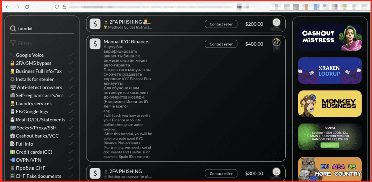Toggle the Cashout banks/VCC checkmark
Screen dimensions: 372x182
[71, 136]
